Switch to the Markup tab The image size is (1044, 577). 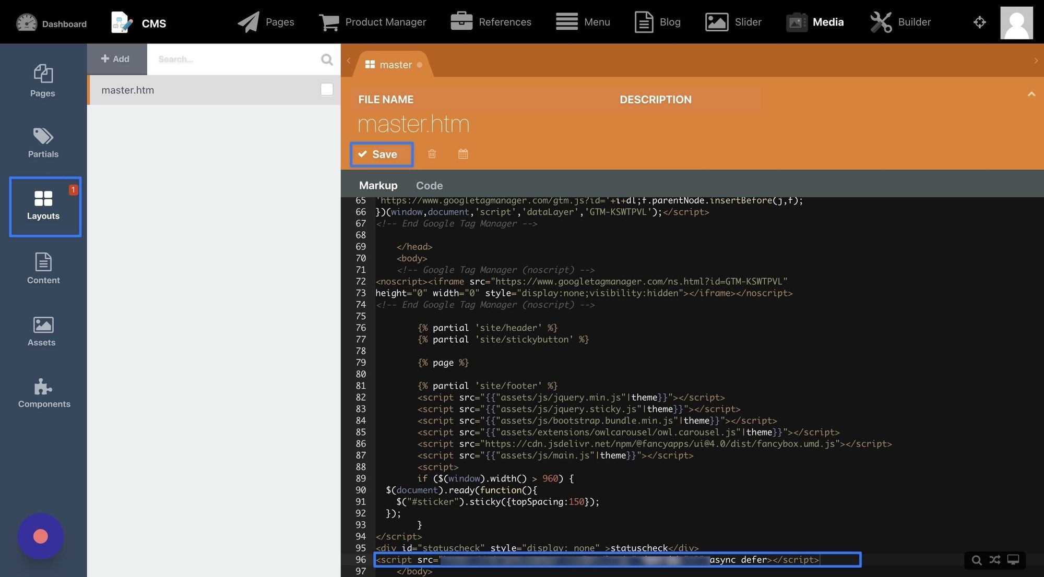tap(378, 185)
